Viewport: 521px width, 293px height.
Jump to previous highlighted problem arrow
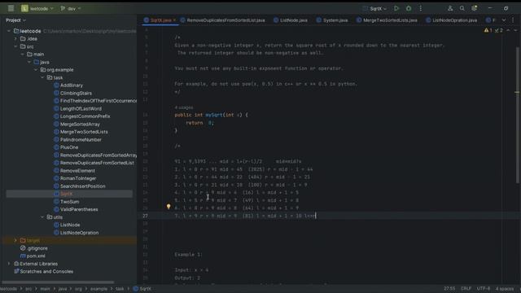tap(508, 30)
